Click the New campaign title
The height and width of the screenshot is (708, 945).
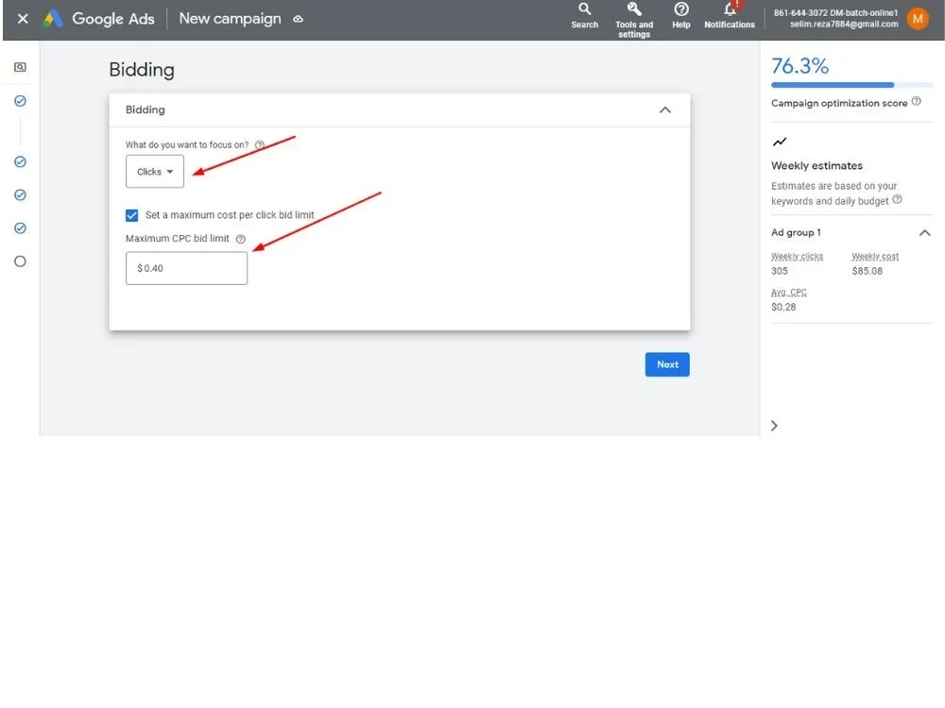pyautogui.click(x=230, y=19)
